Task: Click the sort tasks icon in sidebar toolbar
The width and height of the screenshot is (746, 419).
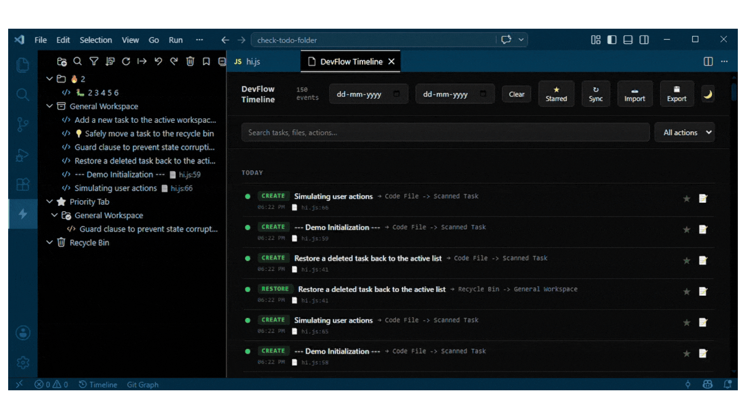Action: pos(110,61)
